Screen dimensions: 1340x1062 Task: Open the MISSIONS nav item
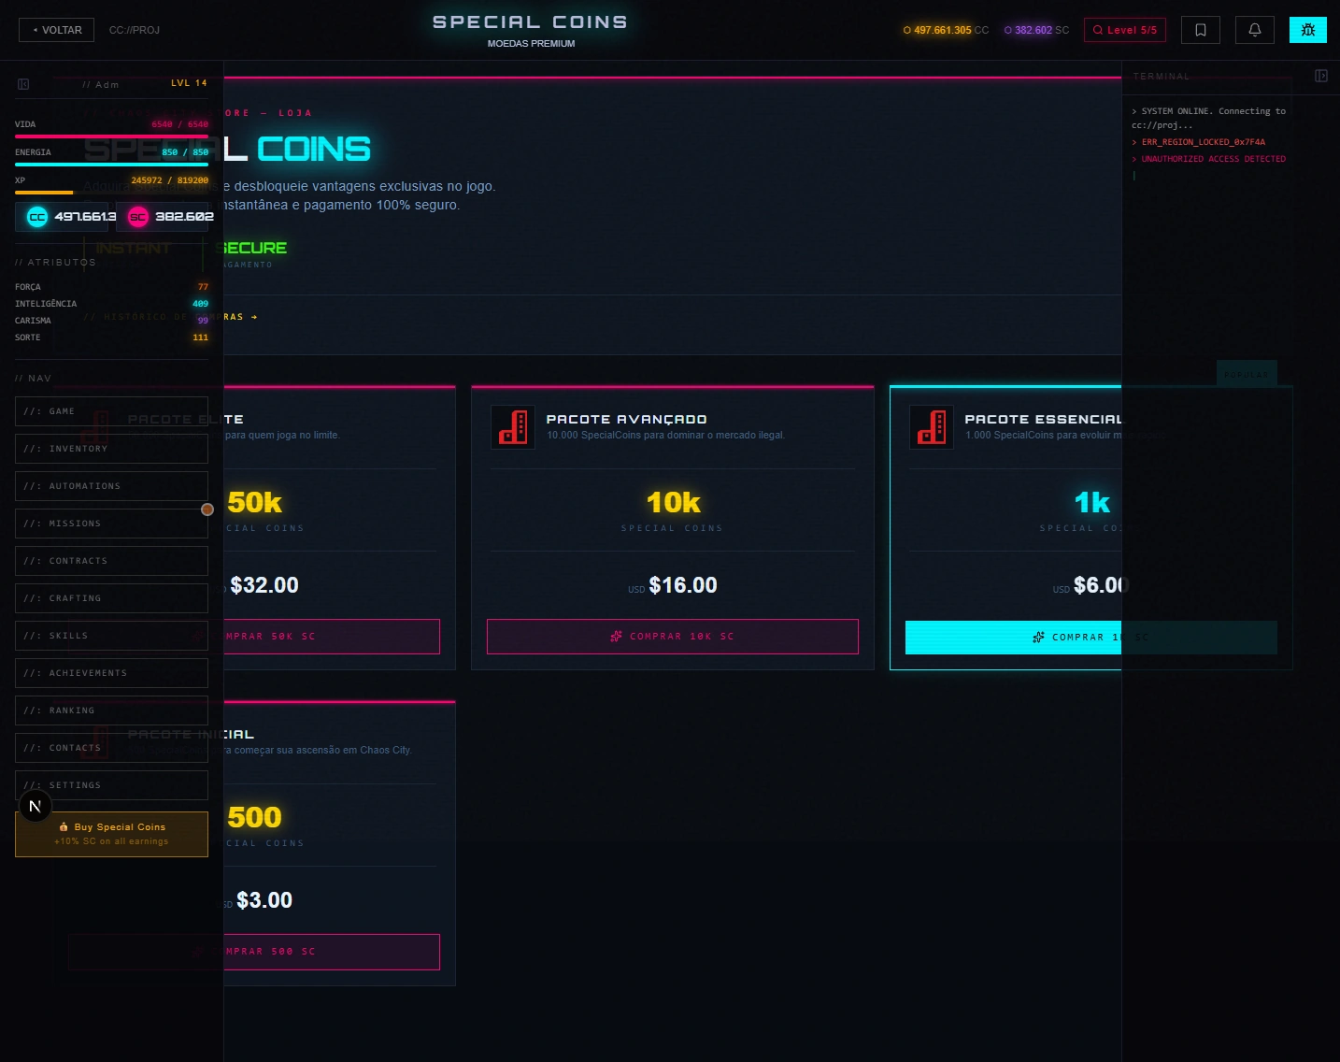[111, 524]
